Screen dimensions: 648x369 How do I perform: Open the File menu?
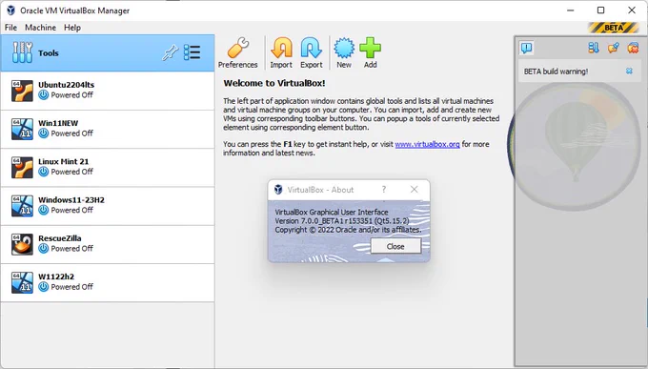(10, 28)
